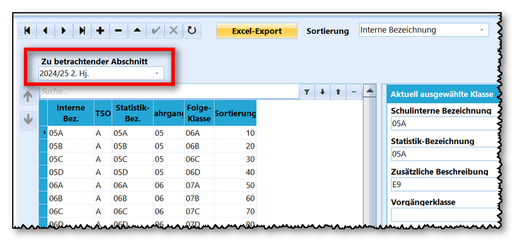This screenshot has width=518, height=245.
Task: Click the edit triangle toolbar icon
Action: tap(137, 30)
